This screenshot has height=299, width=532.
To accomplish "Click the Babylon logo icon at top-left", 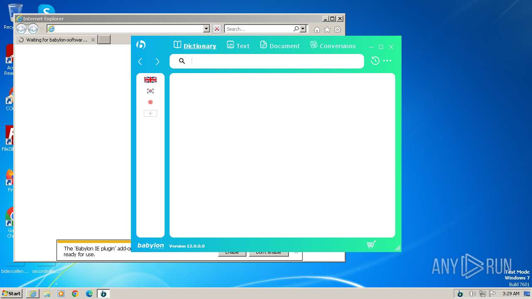I will click(141, 45).
